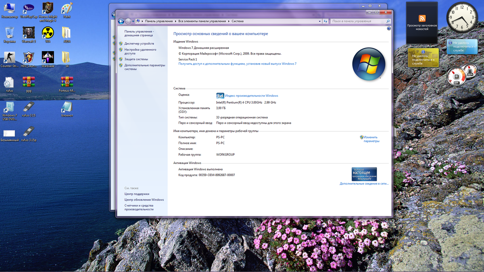
Task: Open Центр поддержки link
Action: pos(137,194)
